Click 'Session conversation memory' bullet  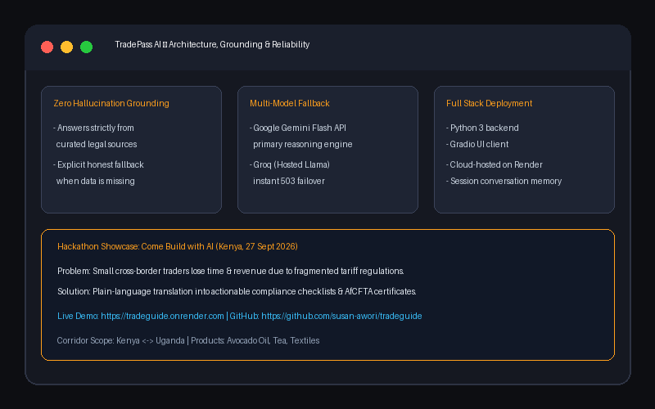504,181
